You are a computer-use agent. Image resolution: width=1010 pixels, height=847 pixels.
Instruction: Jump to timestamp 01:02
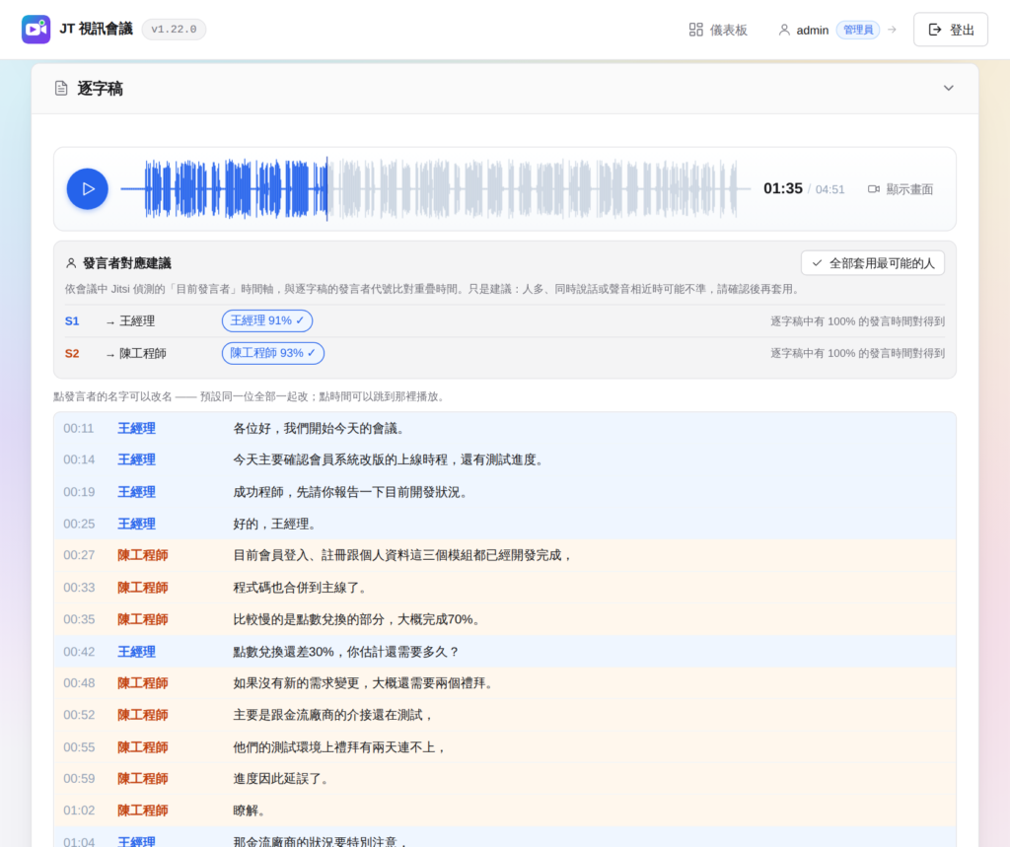[79, 811]
